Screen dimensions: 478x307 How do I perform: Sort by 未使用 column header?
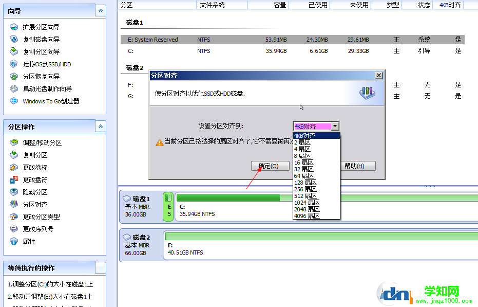tap(351, 5)
